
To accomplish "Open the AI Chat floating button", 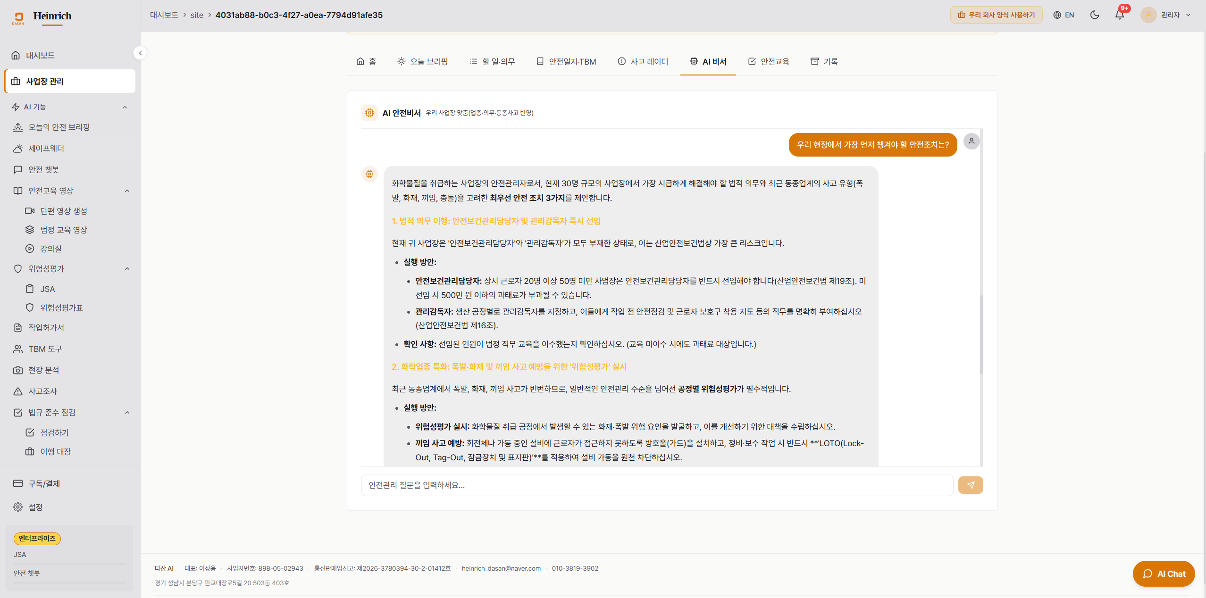I will [x=1164, y=573].
